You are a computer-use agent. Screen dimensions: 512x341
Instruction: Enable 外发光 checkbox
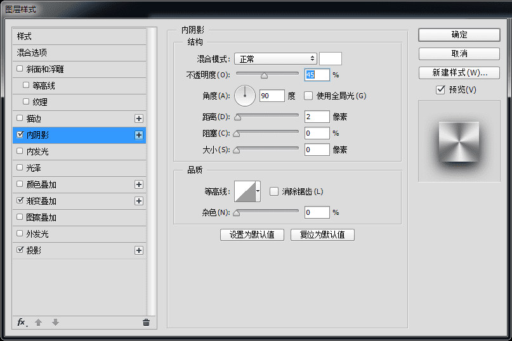click(x=20, y=233)
